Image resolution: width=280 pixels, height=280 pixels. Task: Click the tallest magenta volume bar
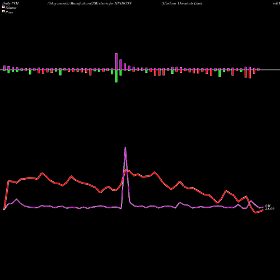point(116,62)
